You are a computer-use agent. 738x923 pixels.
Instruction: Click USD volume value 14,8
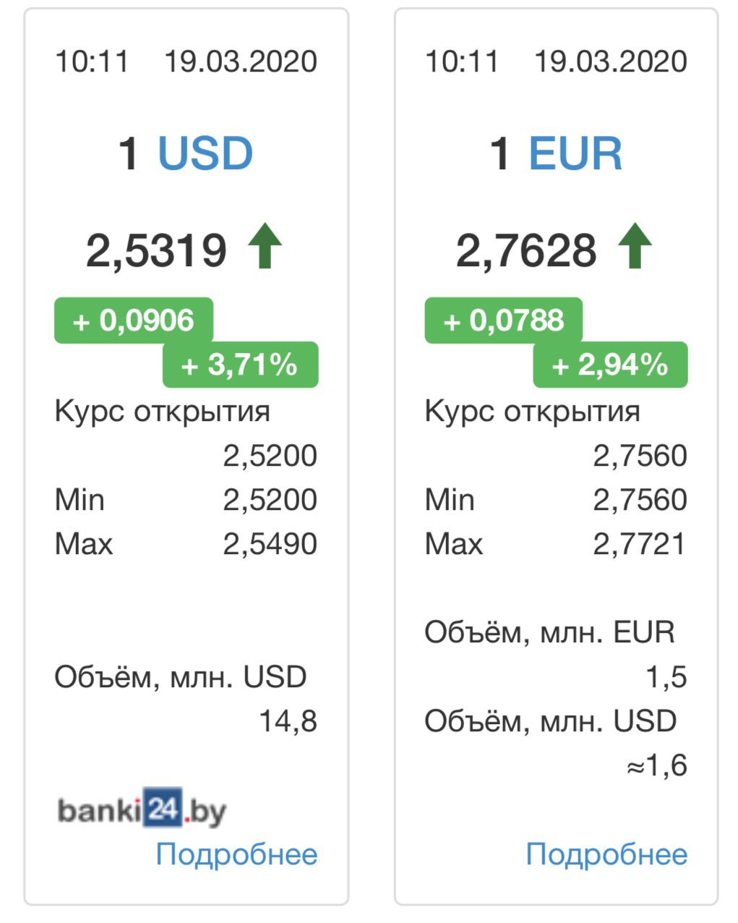(x=288, y=721)
